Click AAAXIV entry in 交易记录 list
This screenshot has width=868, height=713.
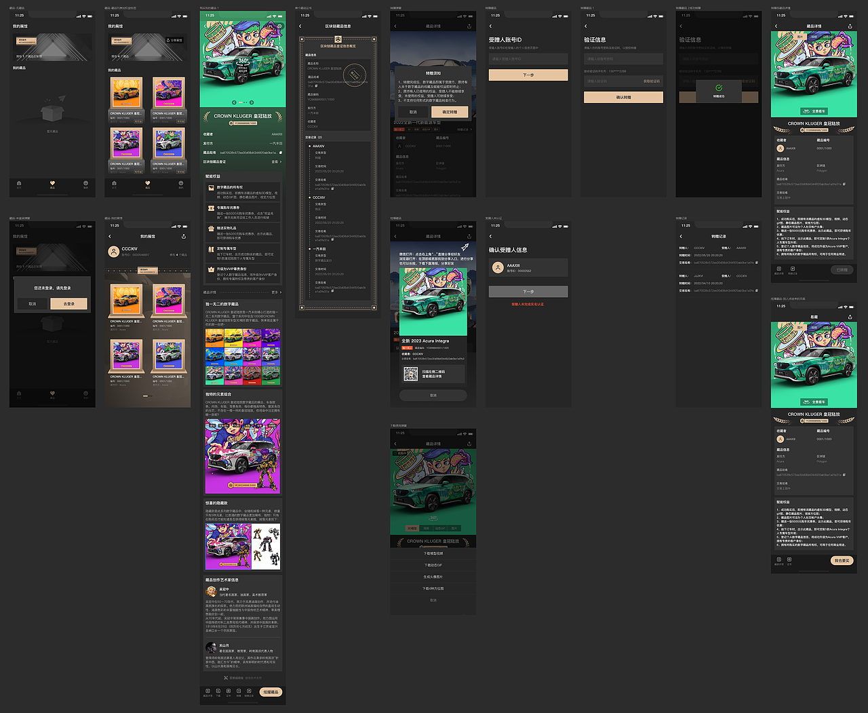click(318, 146)
